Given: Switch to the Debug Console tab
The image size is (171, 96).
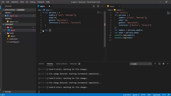Looking at the screenshot, I should click(x=61, y=64).
